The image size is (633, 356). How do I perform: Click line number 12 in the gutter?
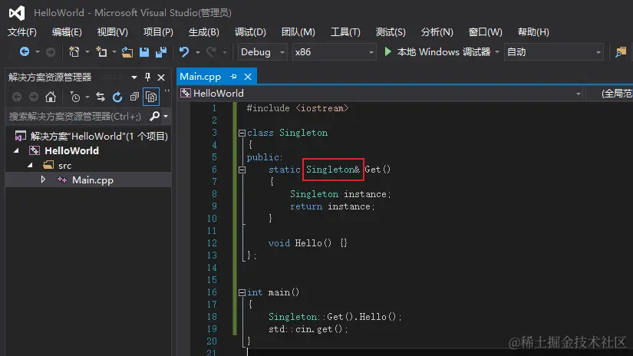click(x=212, y=243)
